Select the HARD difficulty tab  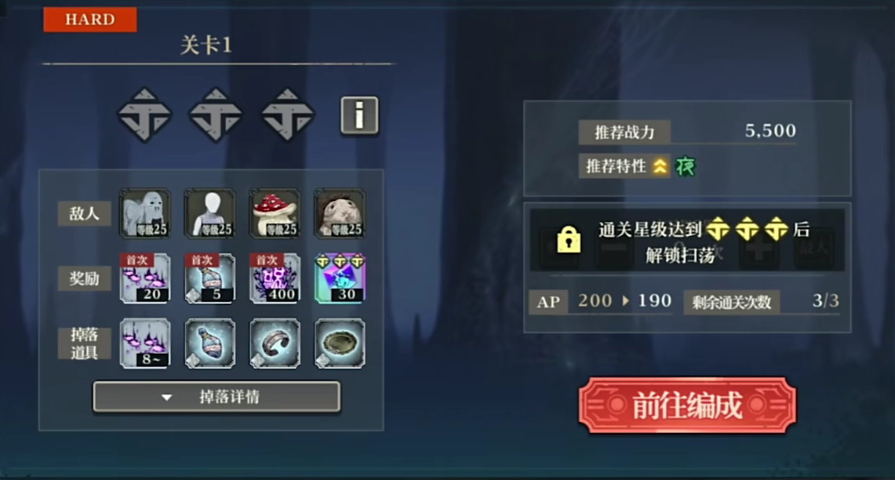90,20
